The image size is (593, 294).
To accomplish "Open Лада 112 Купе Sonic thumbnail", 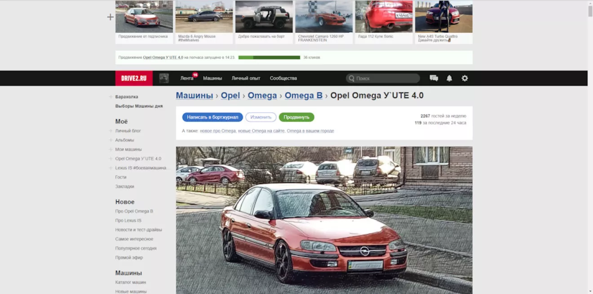I will click(384, 22).
